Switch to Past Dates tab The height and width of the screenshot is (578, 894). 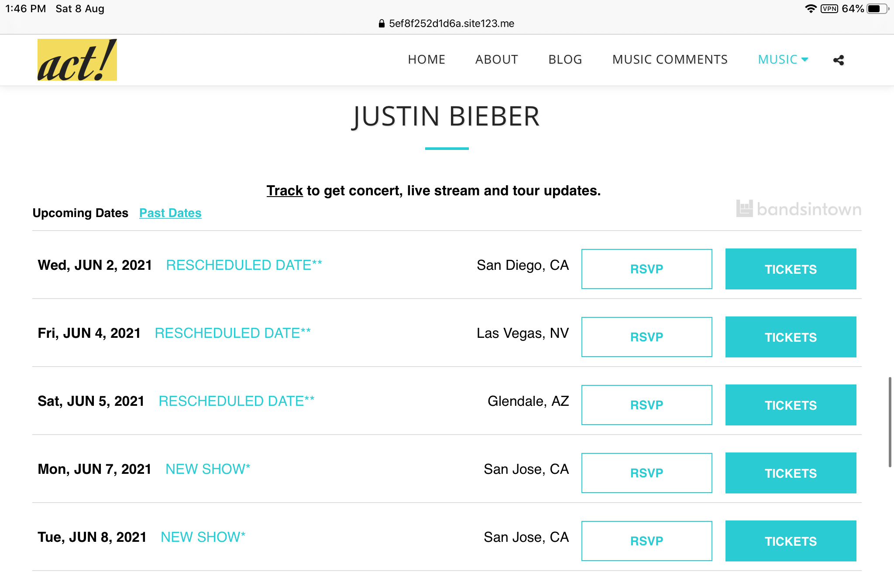(170, 213)
